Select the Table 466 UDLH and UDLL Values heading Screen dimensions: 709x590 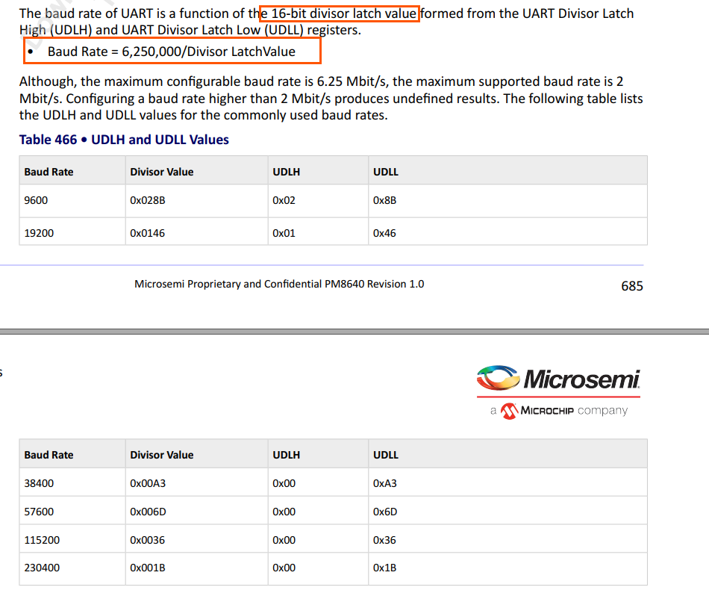(124, 140)
